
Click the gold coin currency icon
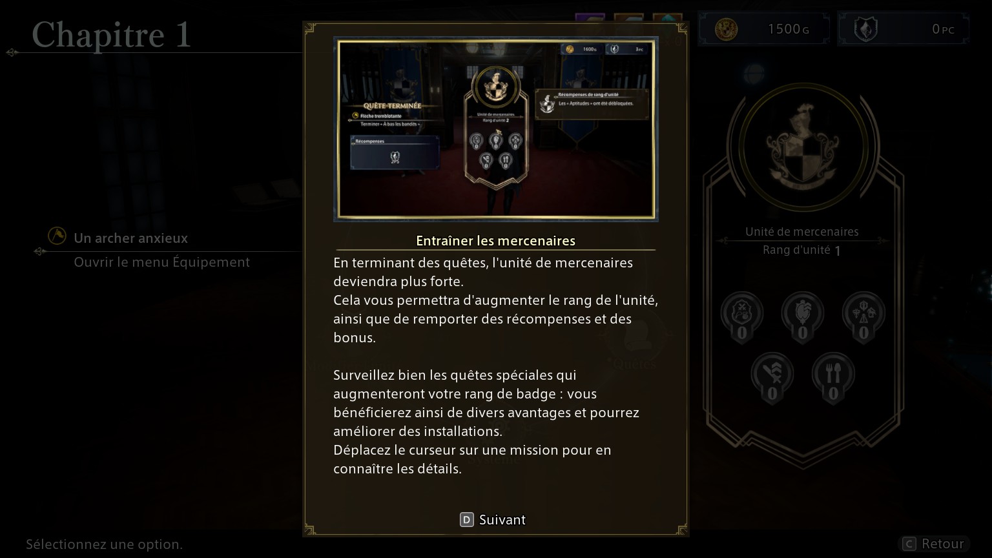pos(726,29)
